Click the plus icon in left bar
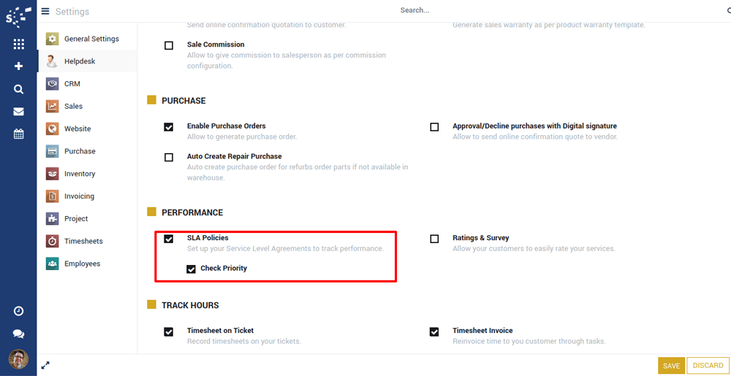 point(18,66)
